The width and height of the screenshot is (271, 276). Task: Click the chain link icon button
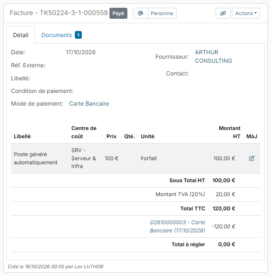(223, 13)
